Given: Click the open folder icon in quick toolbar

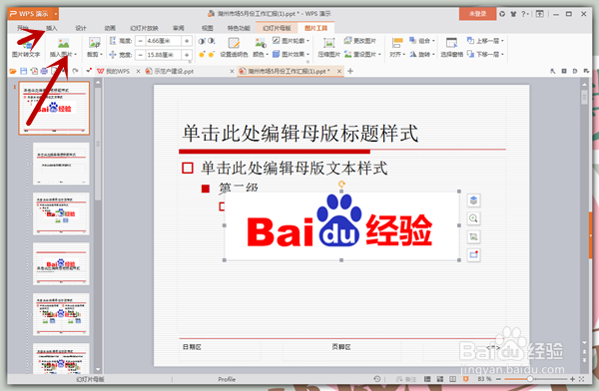Looking at the screenshot, I should 13,71.
